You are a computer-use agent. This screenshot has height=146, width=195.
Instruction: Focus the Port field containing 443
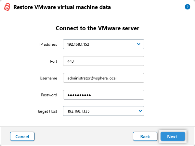tap(103, 61)
